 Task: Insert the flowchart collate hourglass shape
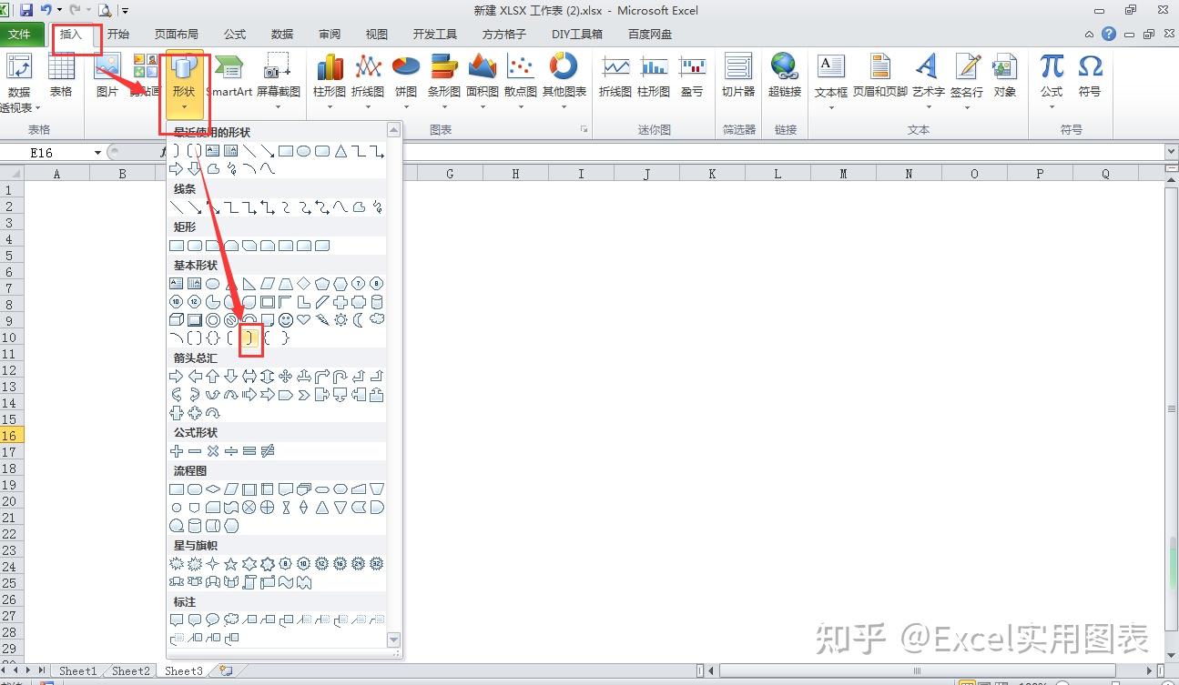point(286,508)
